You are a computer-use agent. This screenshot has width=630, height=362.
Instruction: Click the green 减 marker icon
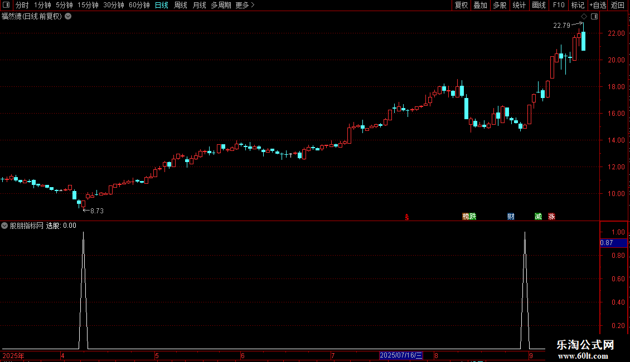539,217
